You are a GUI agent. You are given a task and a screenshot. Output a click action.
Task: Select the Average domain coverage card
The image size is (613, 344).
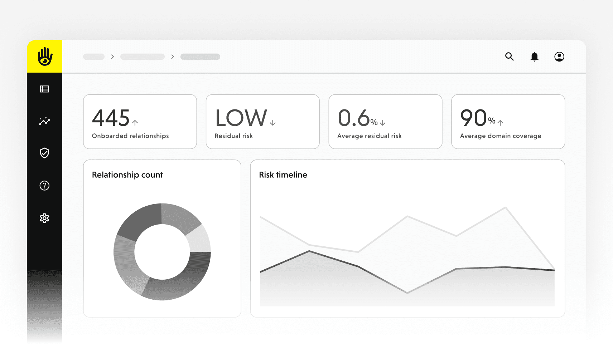[x=508, y=122]
